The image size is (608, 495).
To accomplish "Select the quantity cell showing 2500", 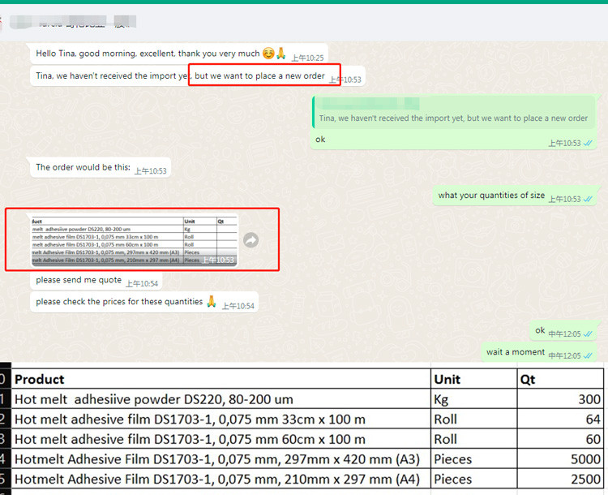I will (x=560, y=479).
